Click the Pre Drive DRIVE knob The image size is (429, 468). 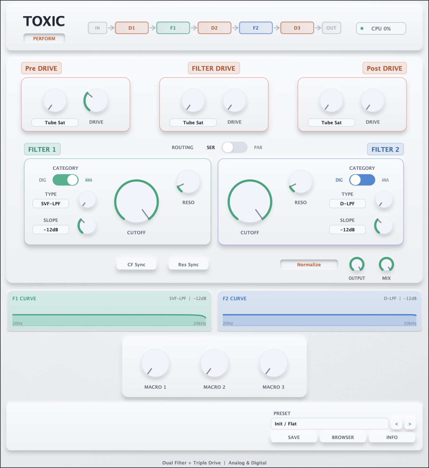[96, 101]
